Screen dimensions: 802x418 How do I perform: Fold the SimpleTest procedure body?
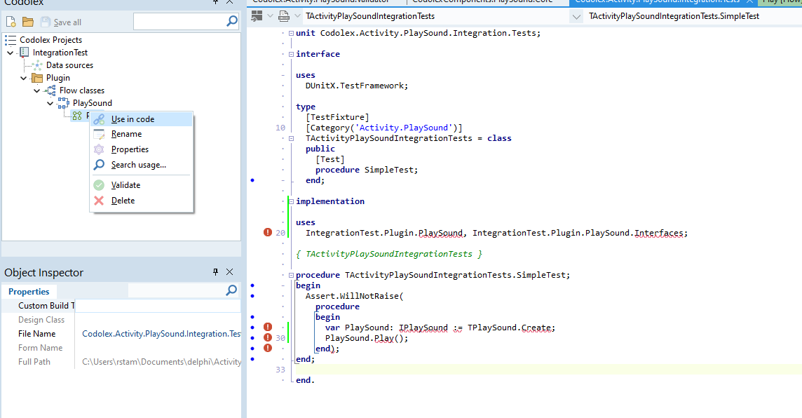[291, 275]
